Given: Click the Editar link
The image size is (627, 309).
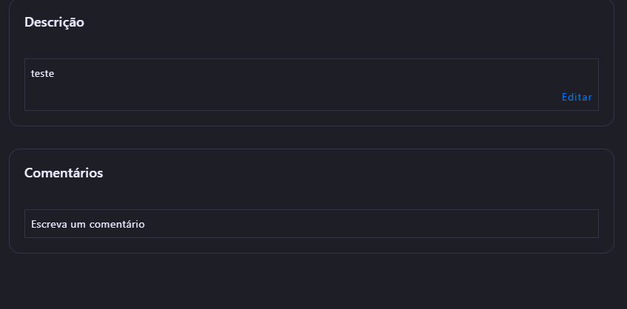Looking at the screenshot, I should point(577,97).
